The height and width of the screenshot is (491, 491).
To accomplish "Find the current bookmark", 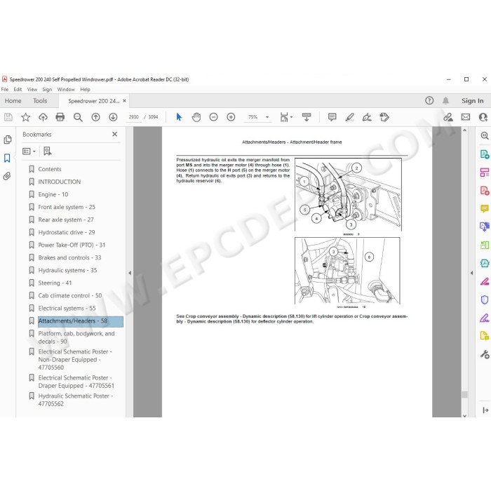I will pyautogui.click(x=47, y=152).
